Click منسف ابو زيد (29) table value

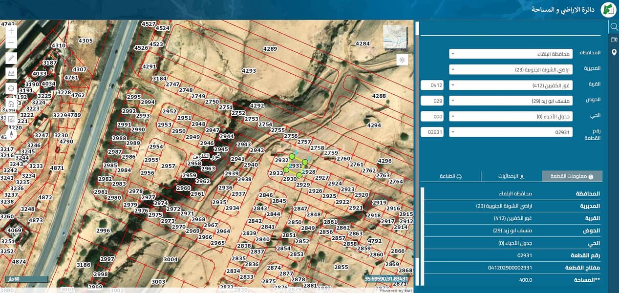click(512, 230)
